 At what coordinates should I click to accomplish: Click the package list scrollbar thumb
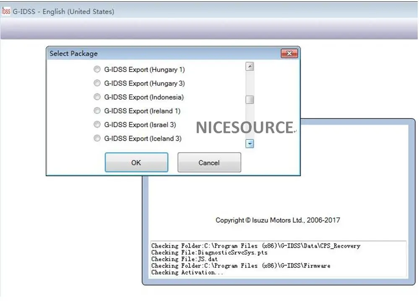click(250, 100)
